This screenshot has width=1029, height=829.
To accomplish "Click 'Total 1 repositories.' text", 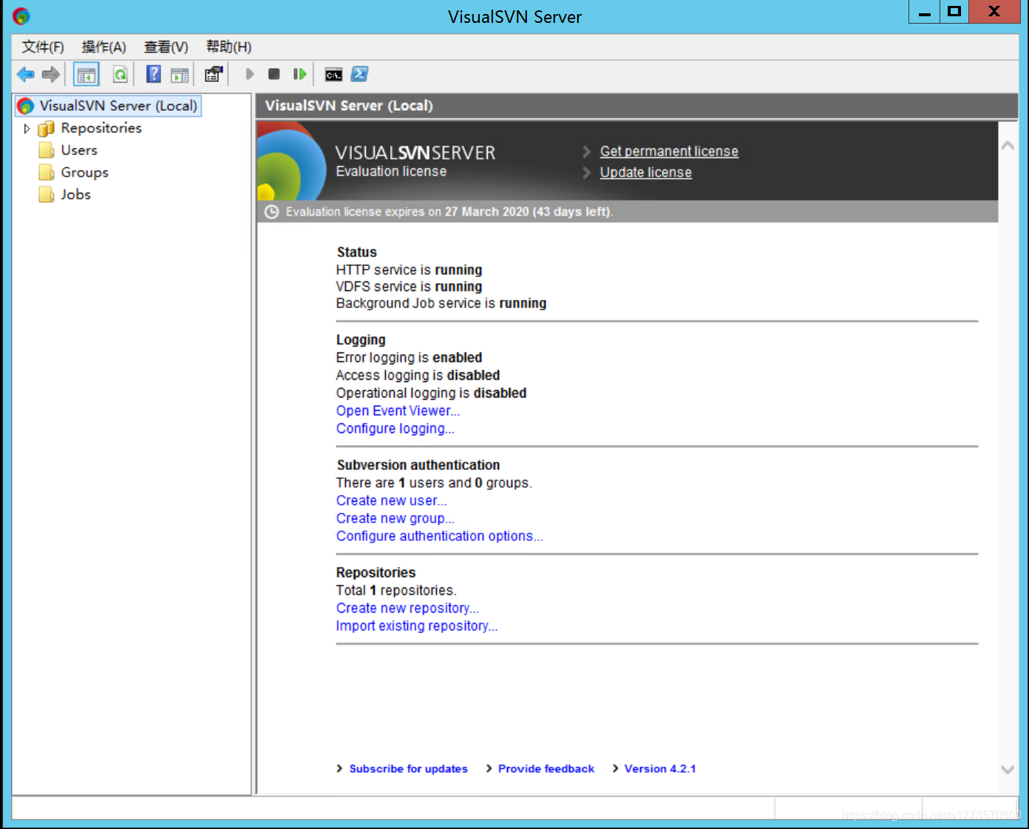I will click(396, 590).
